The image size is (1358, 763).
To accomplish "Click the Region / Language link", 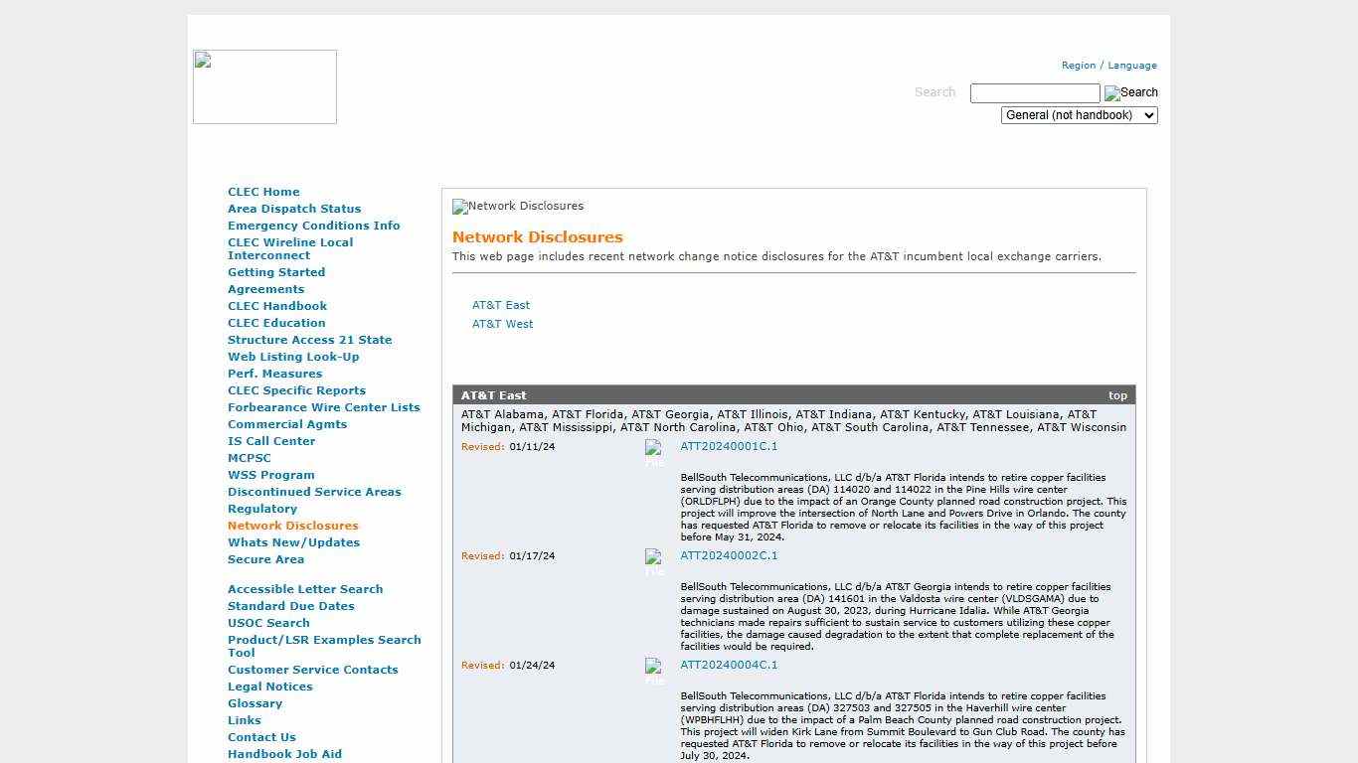I will click(1109, 65).
